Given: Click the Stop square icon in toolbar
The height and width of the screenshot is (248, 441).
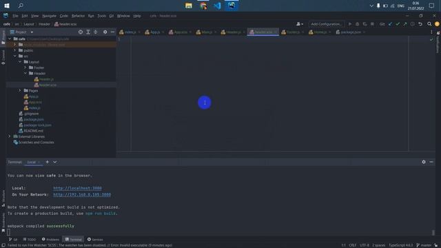Looking at the screenshot, I should point(372,24).
